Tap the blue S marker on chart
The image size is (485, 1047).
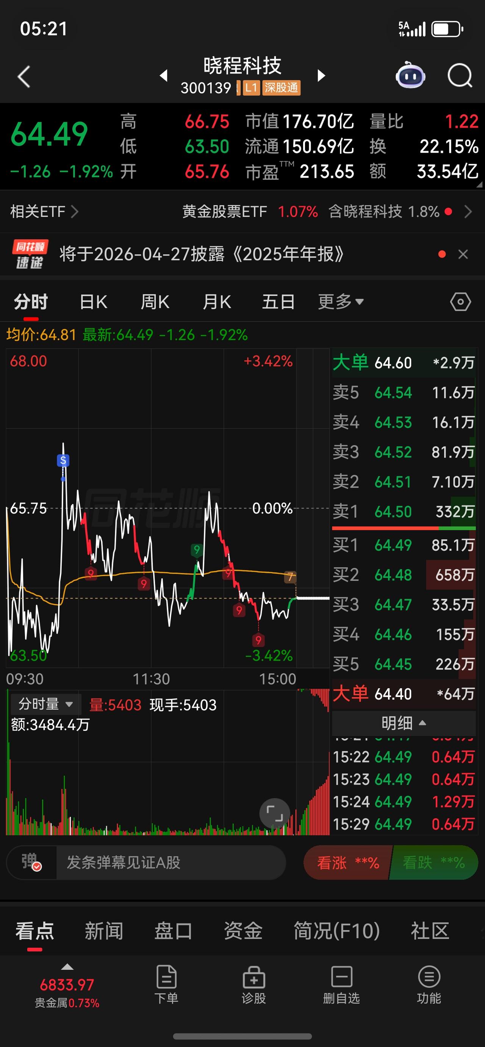click(x=63, y=460)
